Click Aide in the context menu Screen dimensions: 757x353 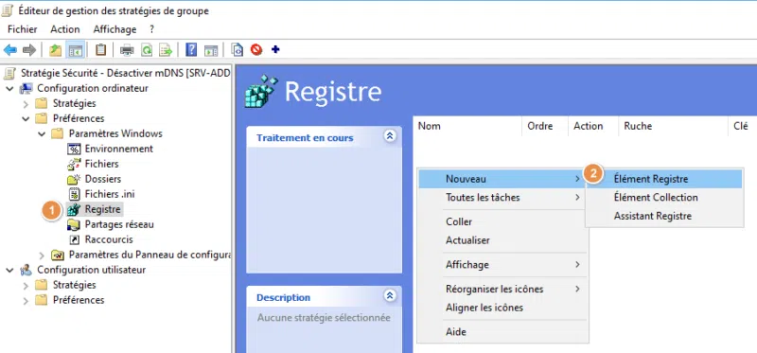(x=502, y=332)
